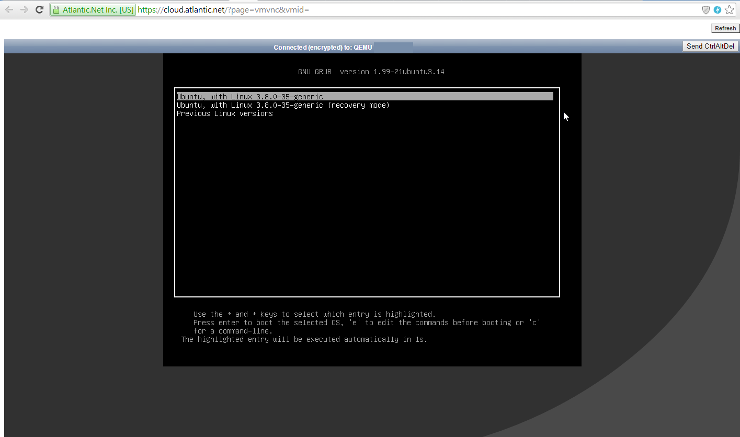The width and height of the screenshot is (740, 437).
Task: Open the shield extension icon in address bar
Action: 706,10
